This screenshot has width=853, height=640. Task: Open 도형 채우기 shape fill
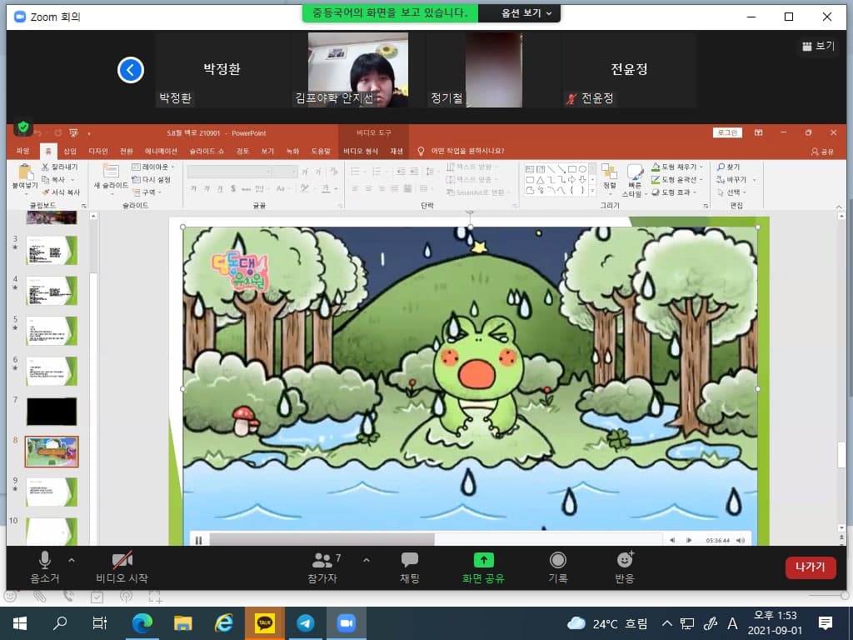(677, 167)
